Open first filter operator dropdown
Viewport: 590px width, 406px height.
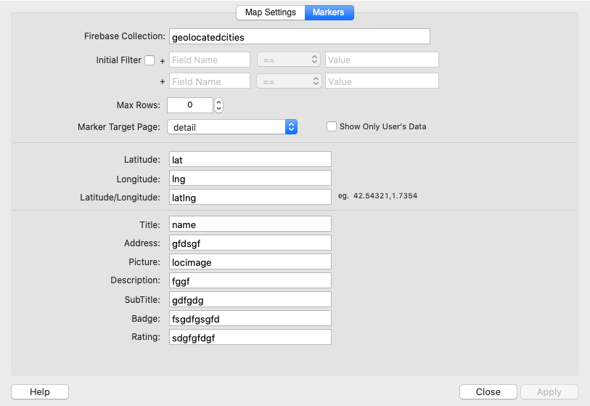[x=288, y=60]
